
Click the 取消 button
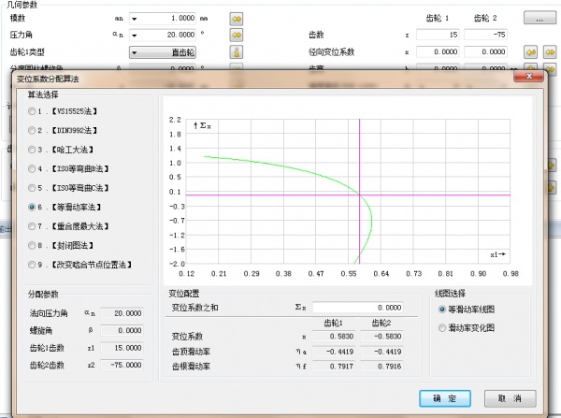click(x=510, y=398)
